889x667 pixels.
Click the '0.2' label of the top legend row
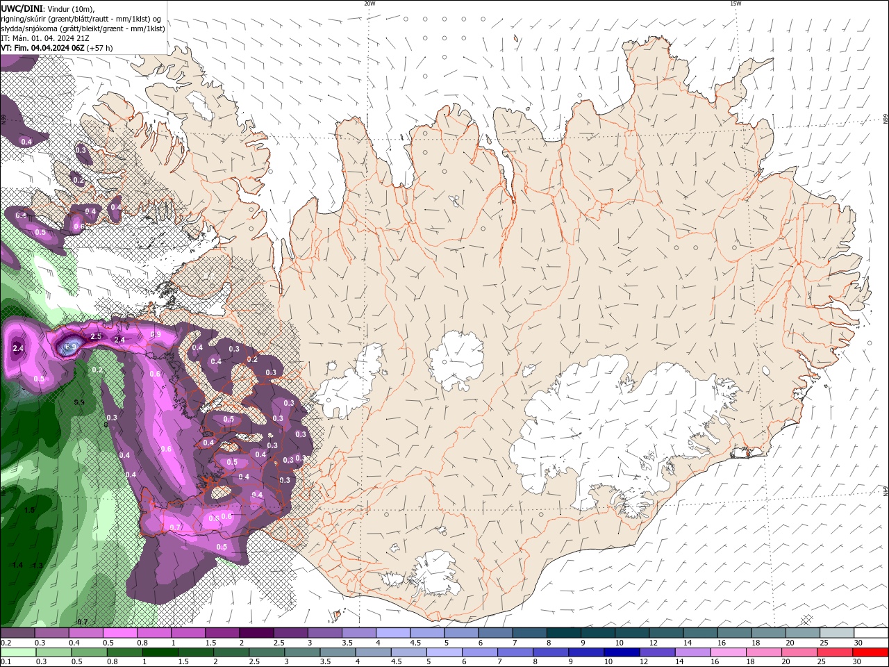[x=6, y=643]
